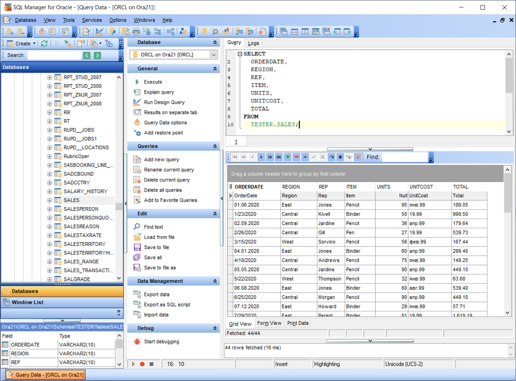Refresh the database tree
The height and width of the screenshot is (381, 516).
(44, 43)
